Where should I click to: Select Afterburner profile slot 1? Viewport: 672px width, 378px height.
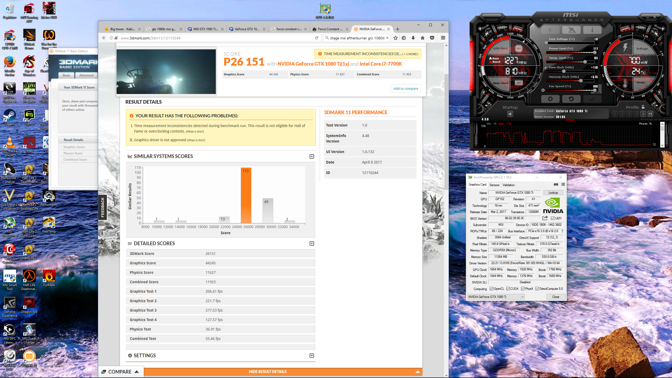tap(615, 114)
